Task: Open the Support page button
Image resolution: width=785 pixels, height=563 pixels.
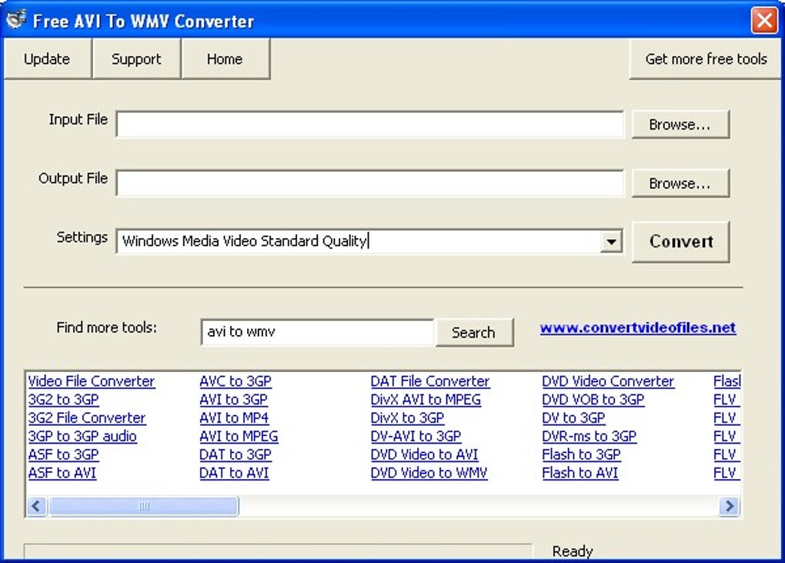Action: 136,59
